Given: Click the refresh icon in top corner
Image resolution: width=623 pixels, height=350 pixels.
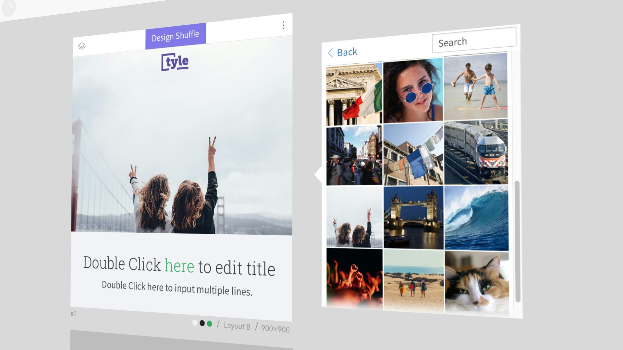Looking at the screenshot, I should tap(9, 7).
